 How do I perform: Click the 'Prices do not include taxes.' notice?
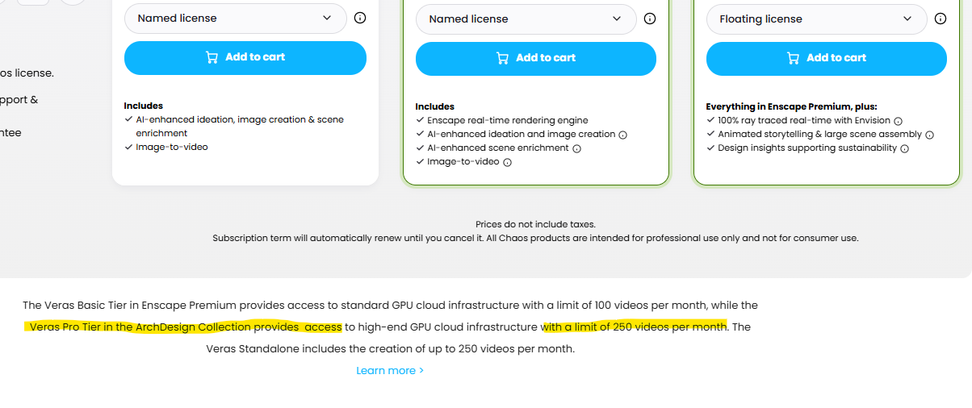coord(535,224)
